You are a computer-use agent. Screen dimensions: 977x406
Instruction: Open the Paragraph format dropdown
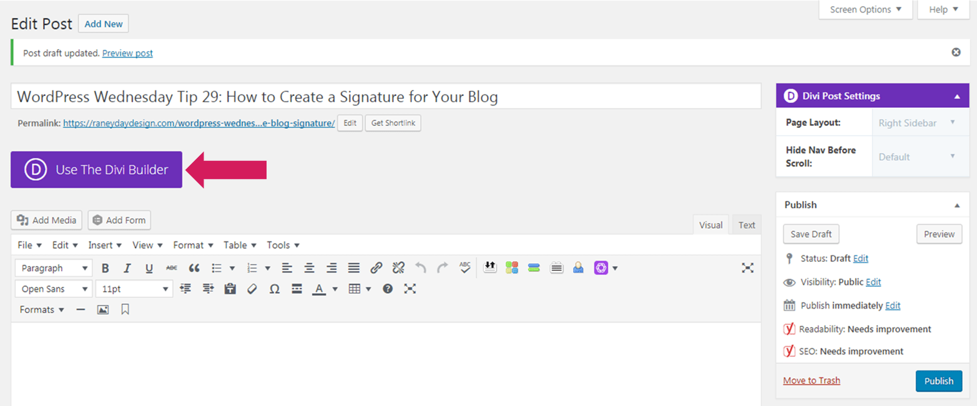54,268
